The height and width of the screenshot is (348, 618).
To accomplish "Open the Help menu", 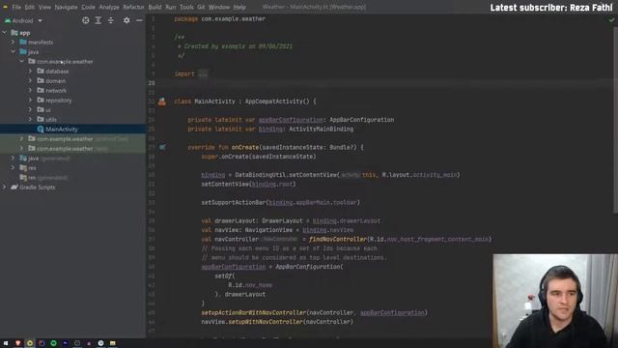I will coord(239,7).
